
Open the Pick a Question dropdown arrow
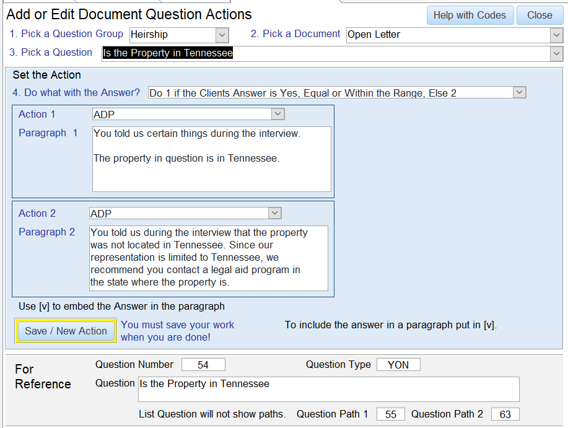coord(556,54)
